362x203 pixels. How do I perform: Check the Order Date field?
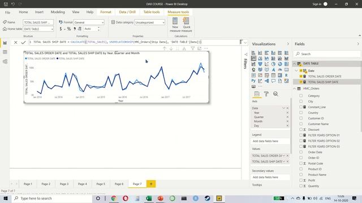tap(301, 152)
